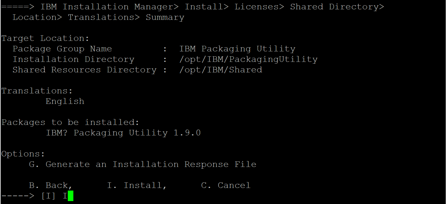Click the 'C. Cancel' option
This screenshot has width=446, height=204.
(226, 186)
